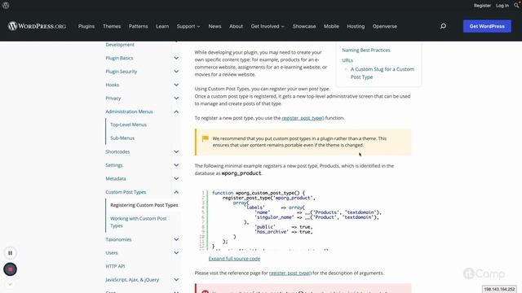Screen dimensions: 522x293
Task: Open Users sidebar link
Action: (x=112, y=253)
